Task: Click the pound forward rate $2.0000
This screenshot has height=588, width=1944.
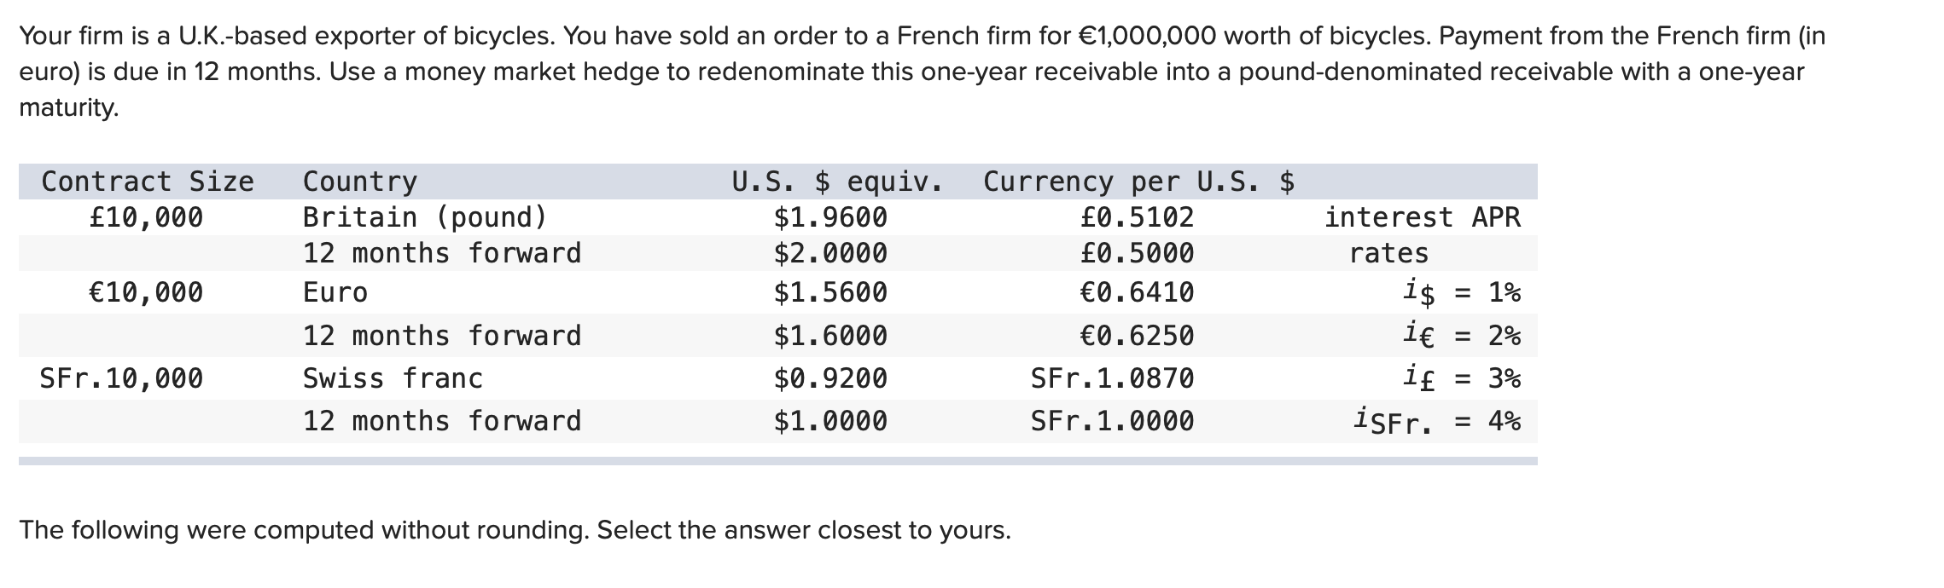Action: coord(830,253)
